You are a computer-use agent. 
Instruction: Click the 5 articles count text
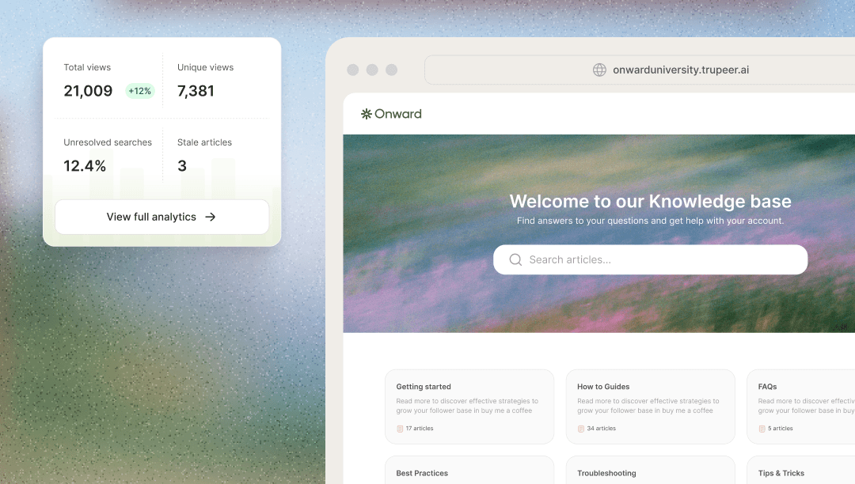tap(781, 429)
